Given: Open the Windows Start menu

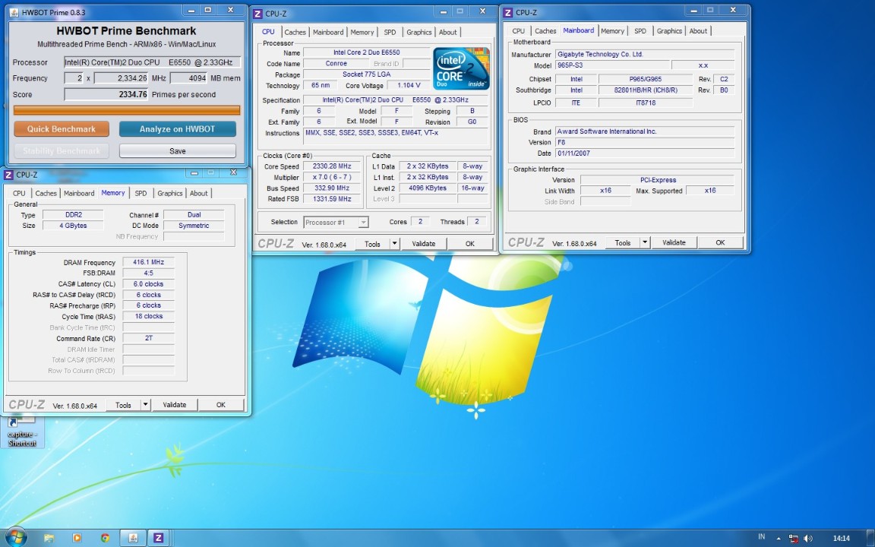Looking at the screenshot, I should pos(15,538).
